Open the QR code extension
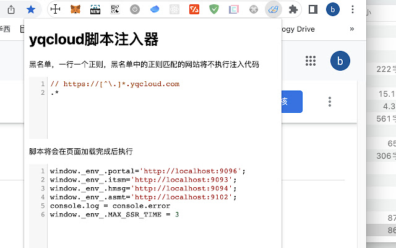The height and width of the screenshot is (248, 396). [x=115, y=10]
